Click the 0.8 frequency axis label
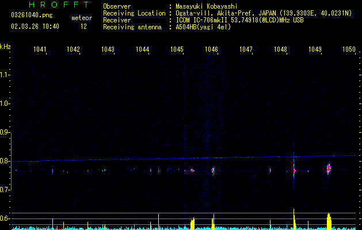362x230 pixels. click(x=5, y=161)
